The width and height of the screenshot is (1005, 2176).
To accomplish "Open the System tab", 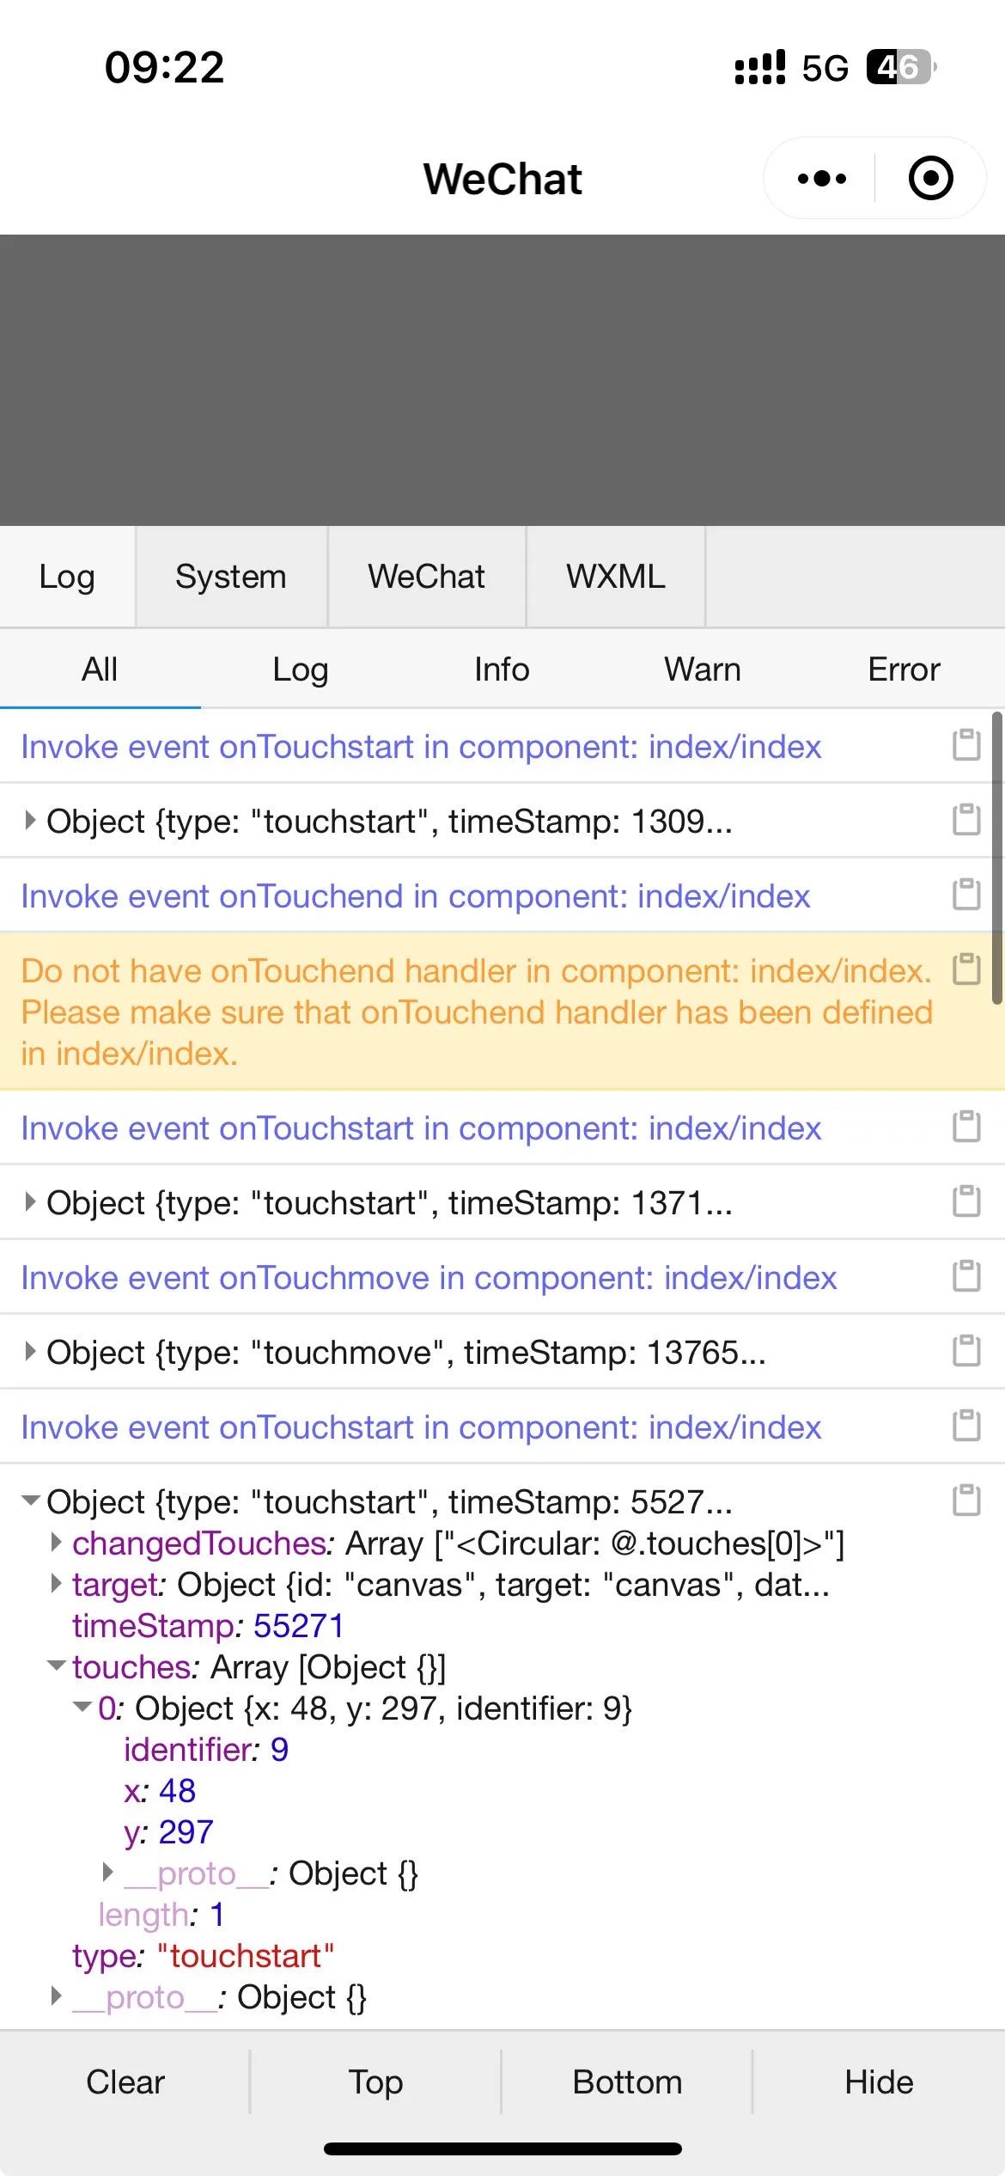I will pos(231,577).
